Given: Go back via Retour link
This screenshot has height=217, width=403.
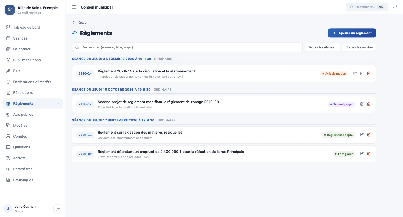Looking at the screenshot, I should (x=80, y=22).
